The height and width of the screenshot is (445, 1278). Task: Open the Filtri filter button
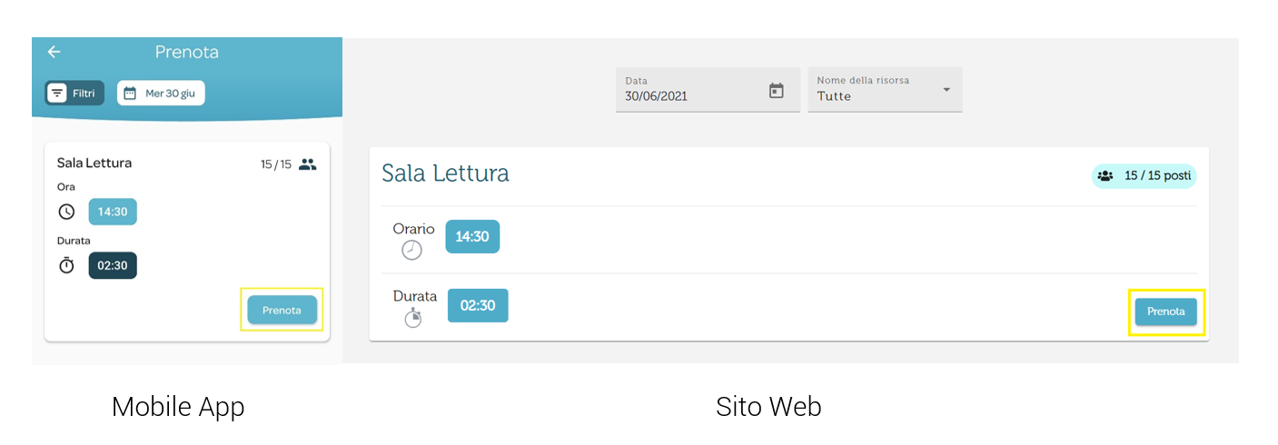[x=74, y=93]
